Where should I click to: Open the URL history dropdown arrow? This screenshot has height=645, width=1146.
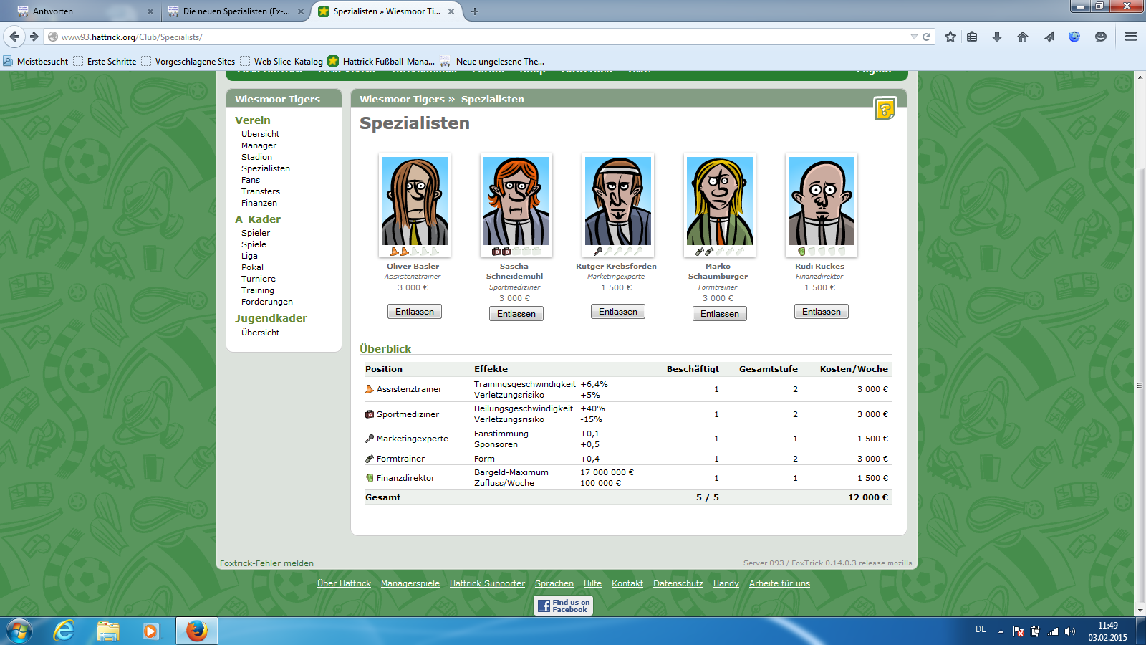click(914, 37)
